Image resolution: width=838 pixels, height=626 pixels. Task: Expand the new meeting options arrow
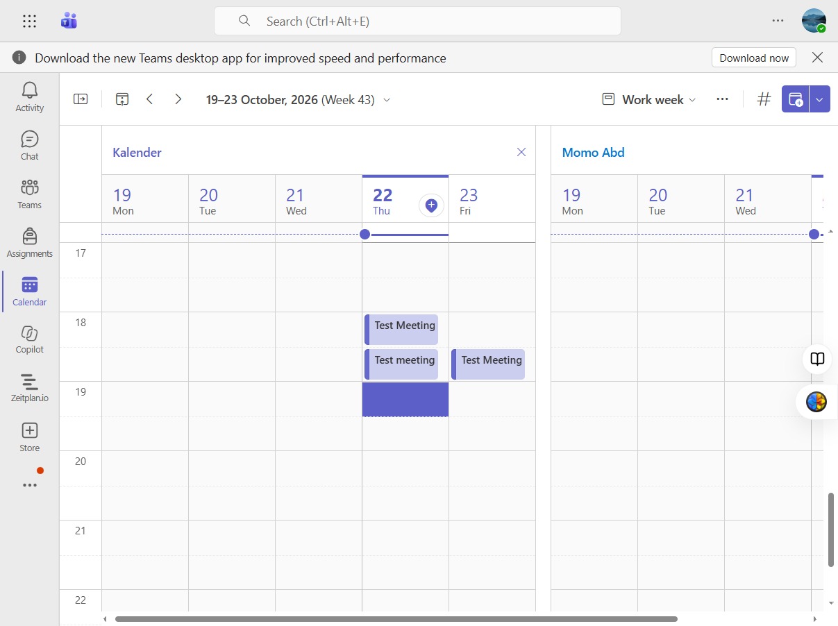[x=820, y=99]
